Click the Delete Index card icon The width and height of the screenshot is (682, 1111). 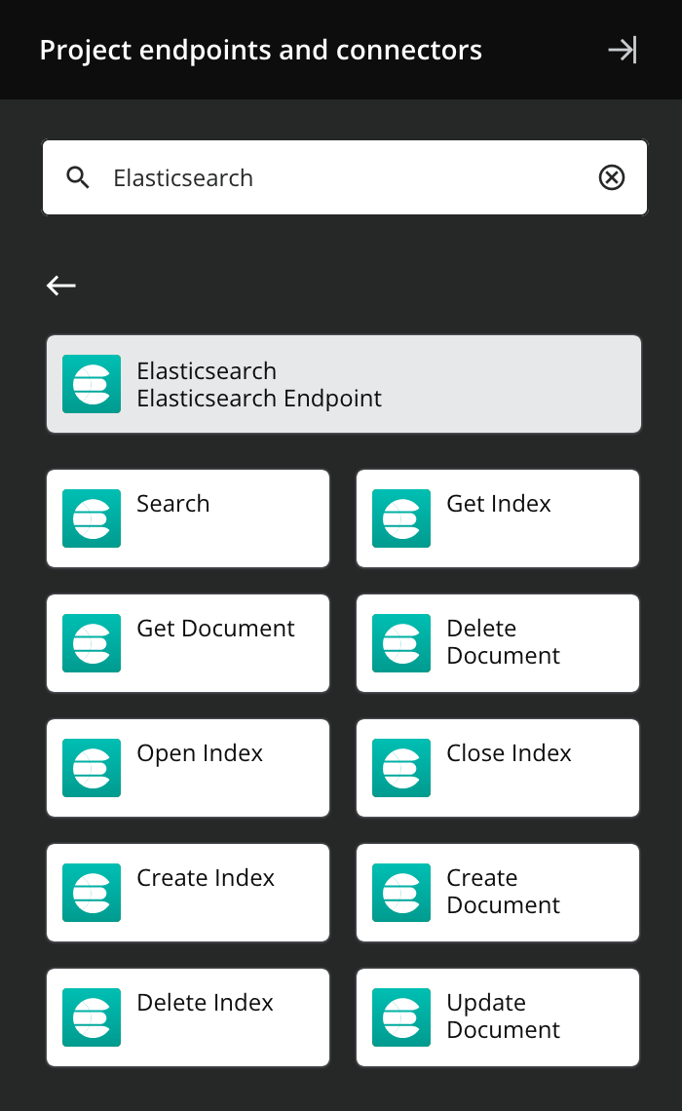92,1017
